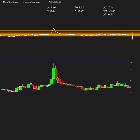140x140 pixels.
Task: Click the Monthly Charts title text
Action: tap(10, 2)
